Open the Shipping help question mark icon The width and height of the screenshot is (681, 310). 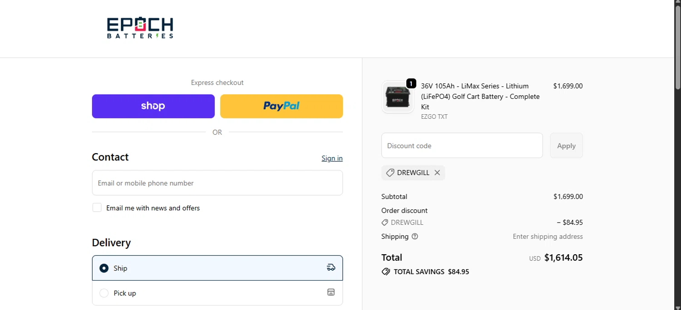[415, 237]
